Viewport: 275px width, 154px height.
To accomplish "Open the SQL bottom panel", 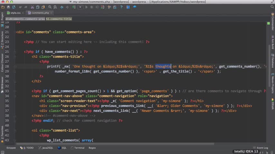I will [x=62, y=148].
